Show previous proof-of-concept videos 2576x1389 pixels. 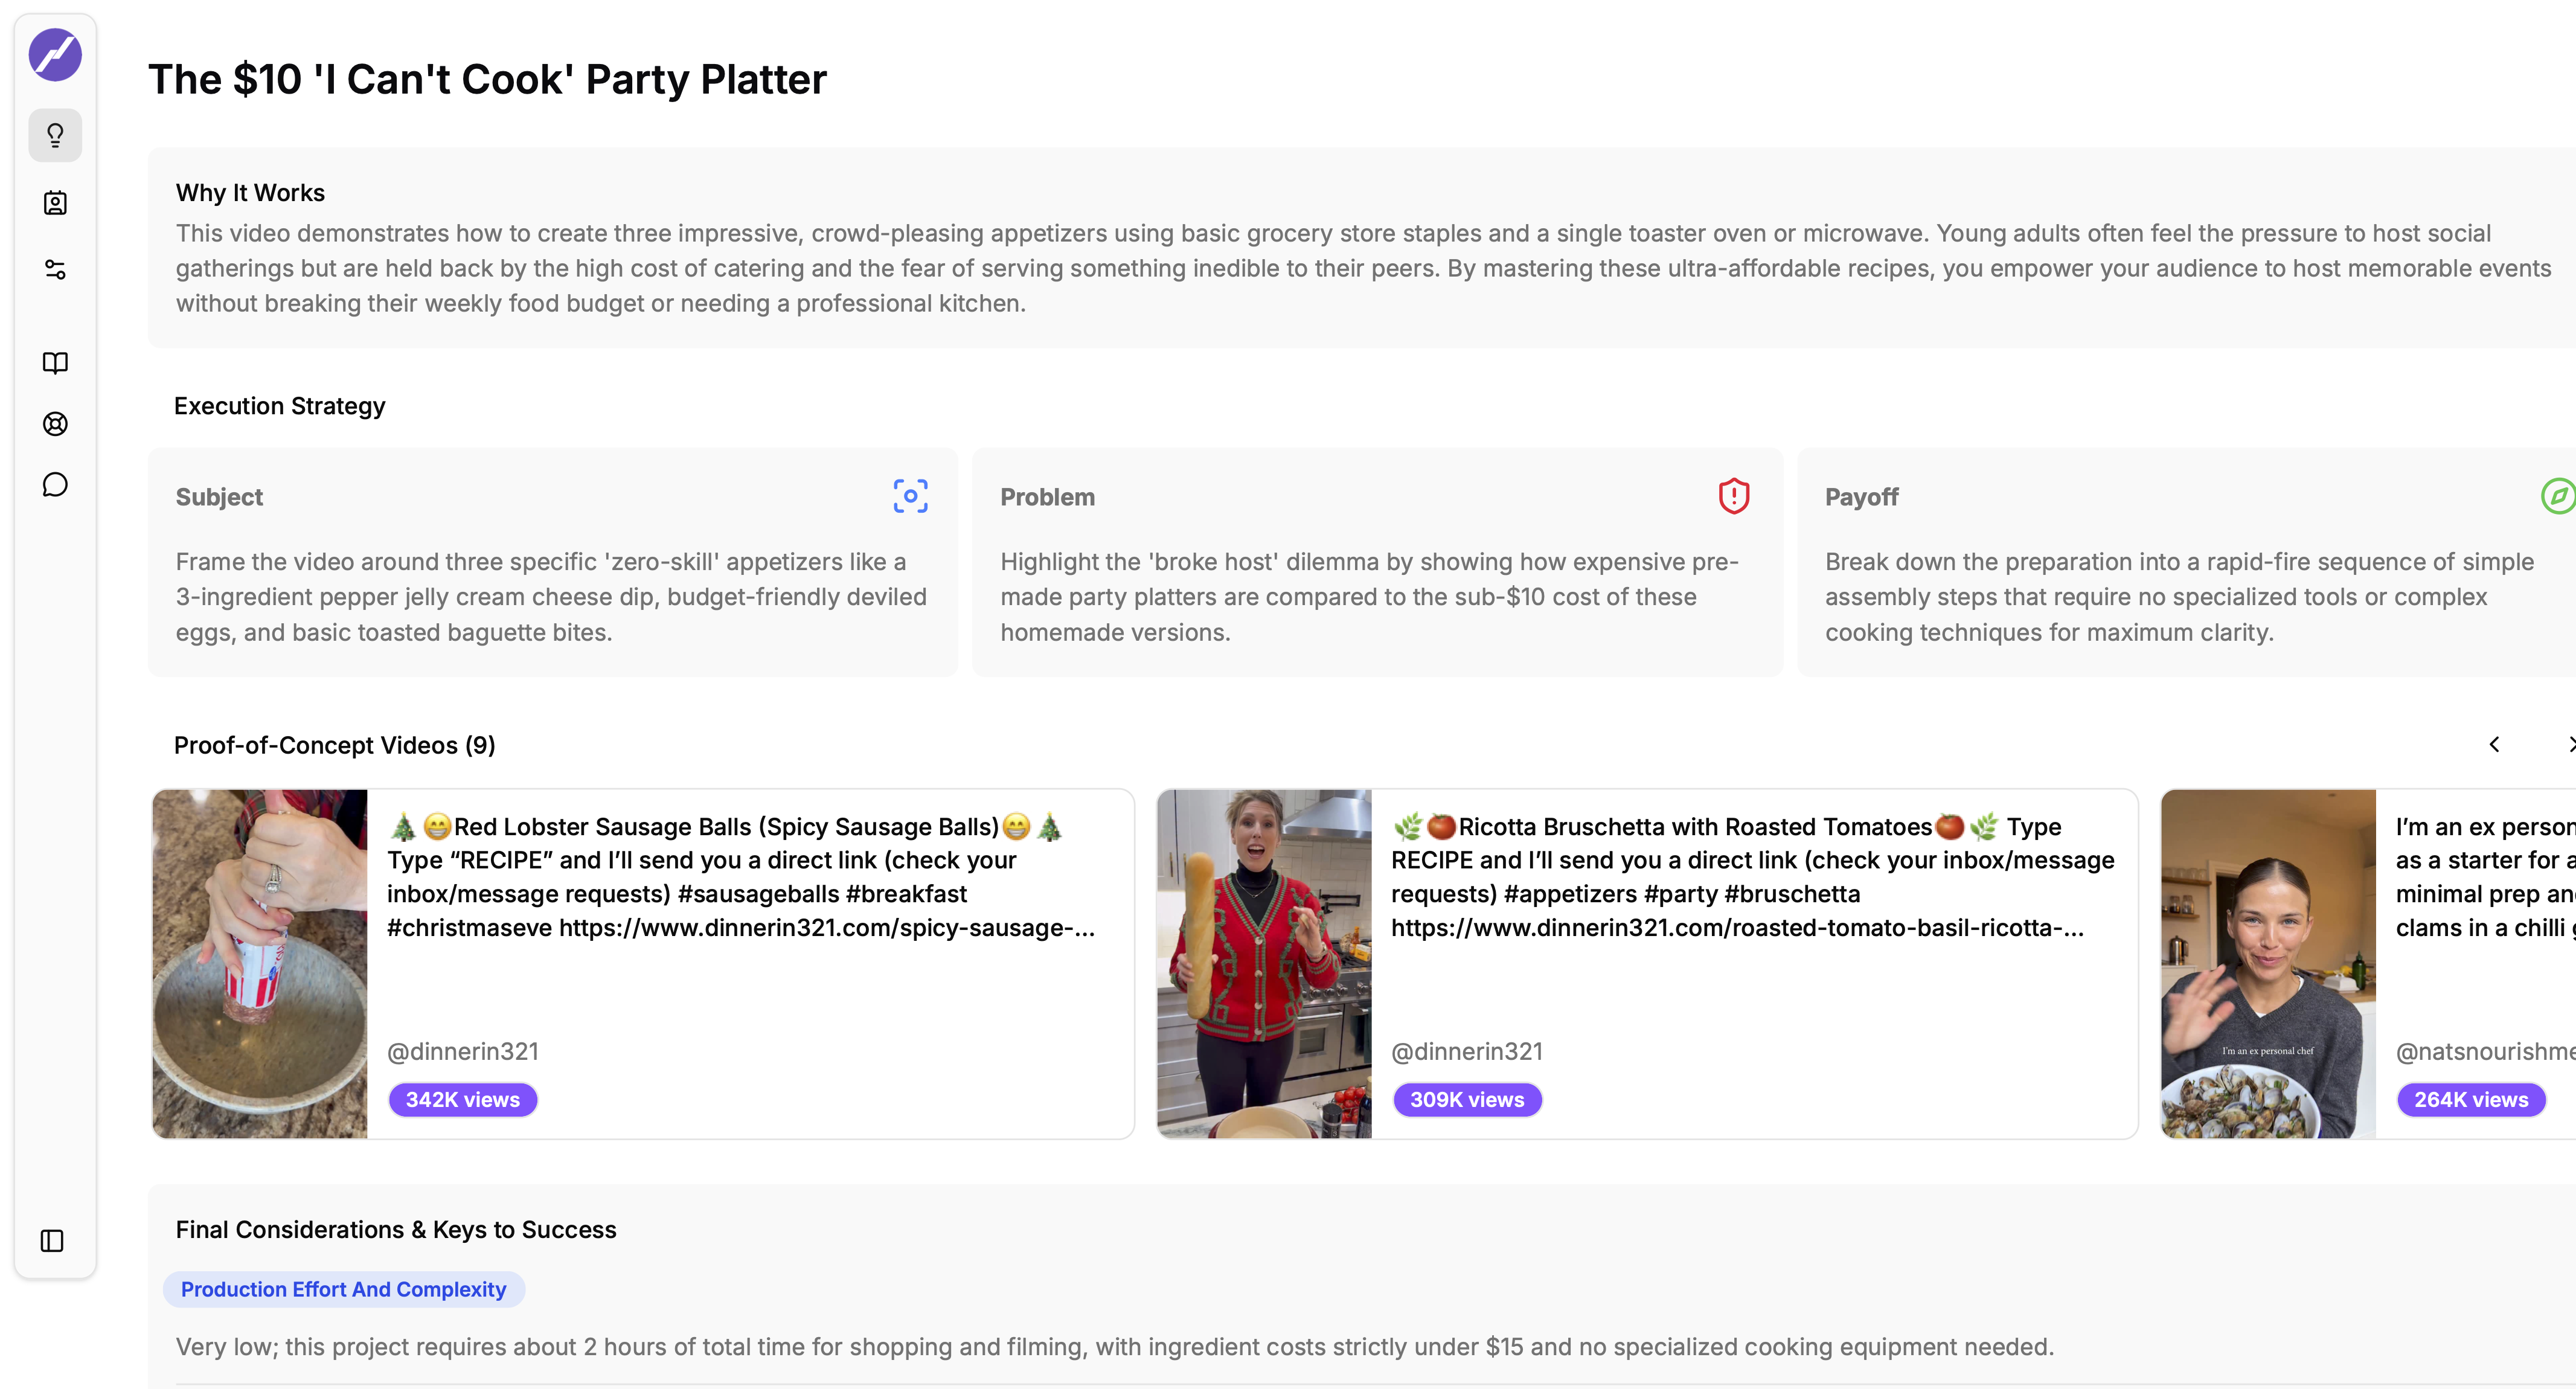click(2494, 745)
